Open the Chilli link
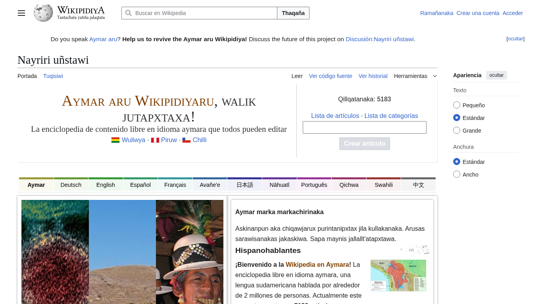The image size is (542, 304). (200, 140)
